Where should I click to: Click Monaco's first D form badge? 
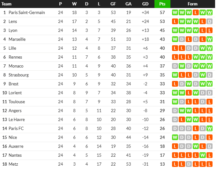pyautogui.click(x=175, y=66)
